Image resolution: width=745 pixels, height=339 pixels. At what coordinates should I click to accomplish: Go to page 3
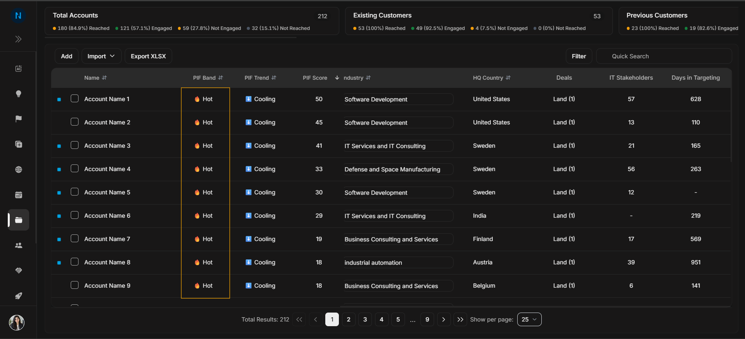[365, 320]
